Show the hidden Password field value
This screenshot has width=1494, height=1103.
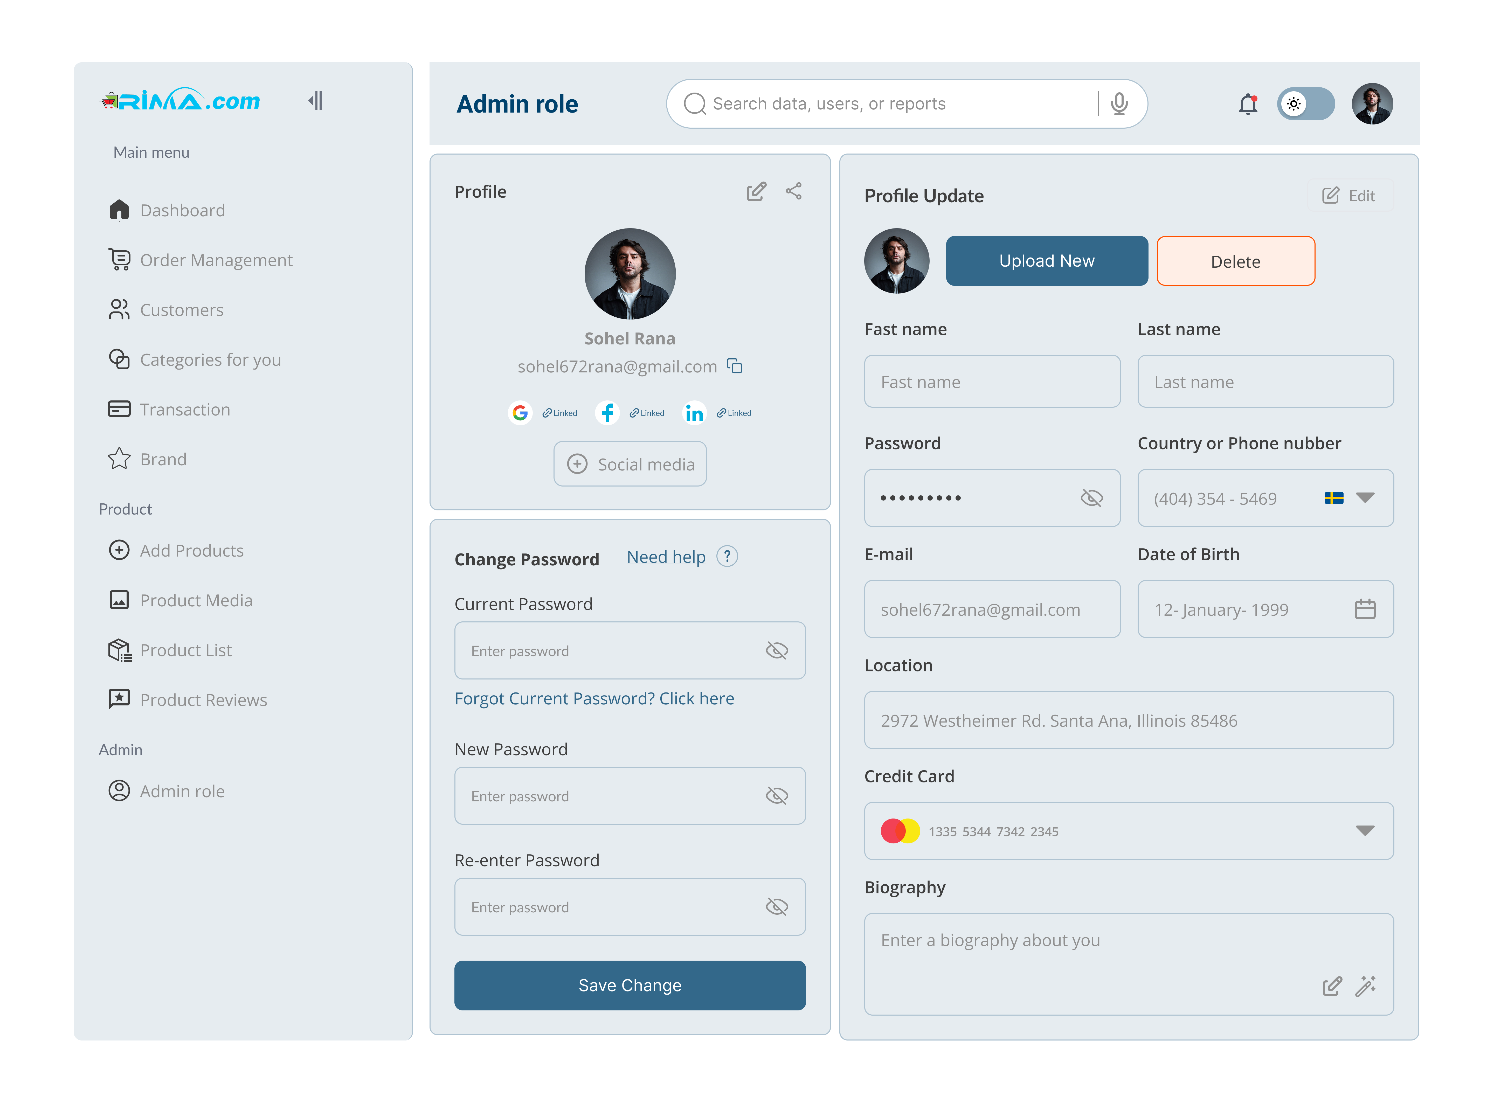(x=1093, y=497)
